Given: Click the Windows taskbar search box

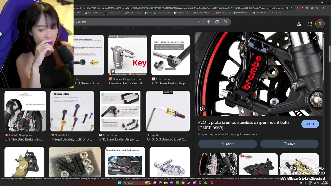Looking at the screenshot, I should click(137, 183).
